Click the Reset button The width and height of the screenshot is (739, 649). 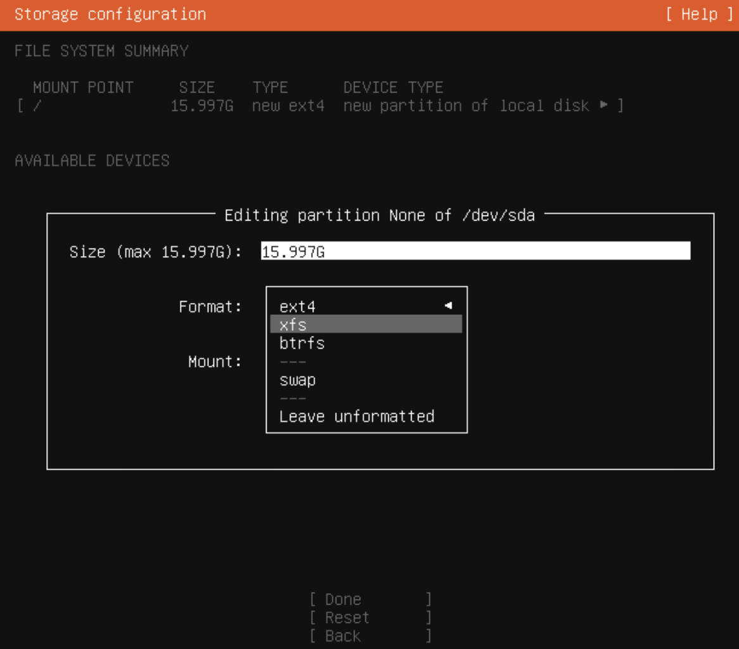[x=370, y=617]
